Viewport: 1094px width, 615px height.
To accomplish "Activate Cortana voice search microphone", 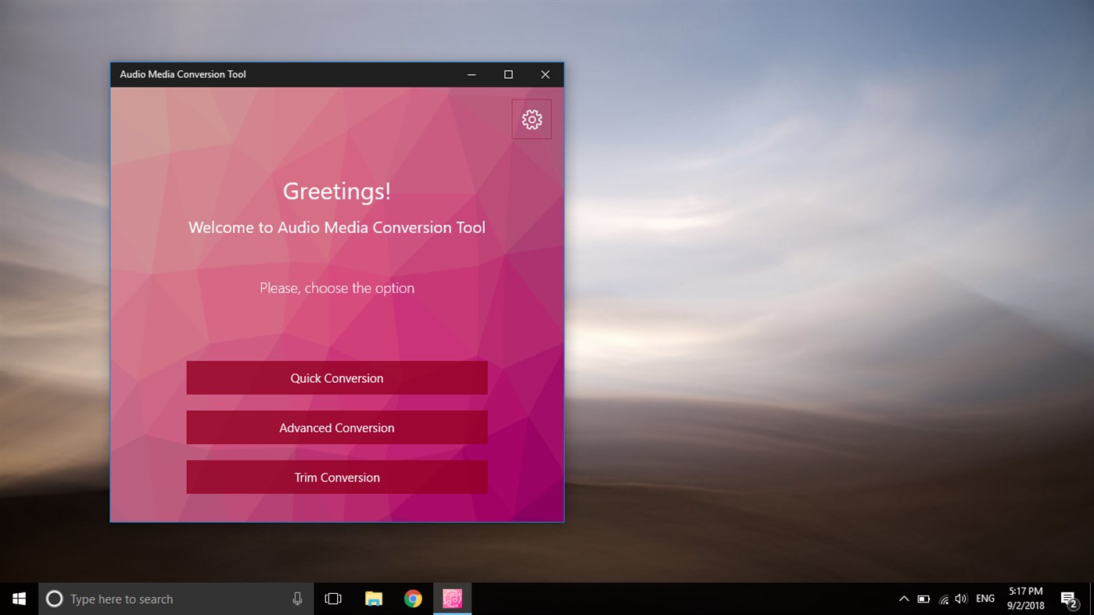I will 297,599.
